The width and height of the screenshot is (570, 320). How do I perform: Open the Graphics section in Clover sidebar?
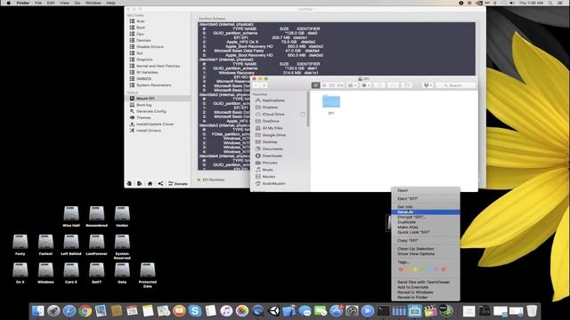(144, 60)
